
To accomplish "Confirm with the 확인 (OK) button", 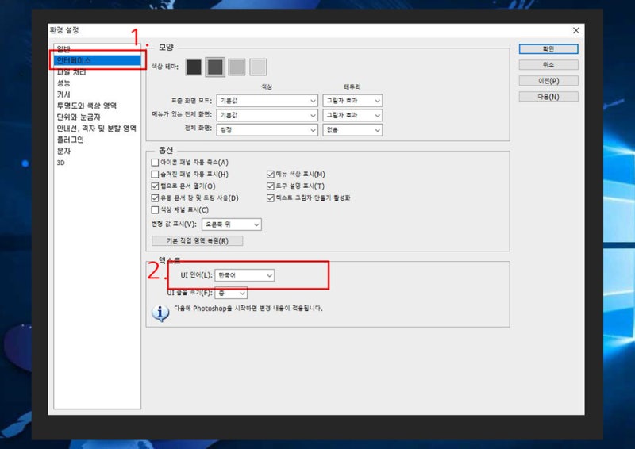I will (548, 49).
